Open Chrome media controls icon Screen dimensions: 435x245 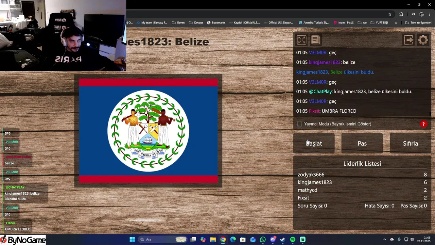pyautogui.click(x=413, y=14)
